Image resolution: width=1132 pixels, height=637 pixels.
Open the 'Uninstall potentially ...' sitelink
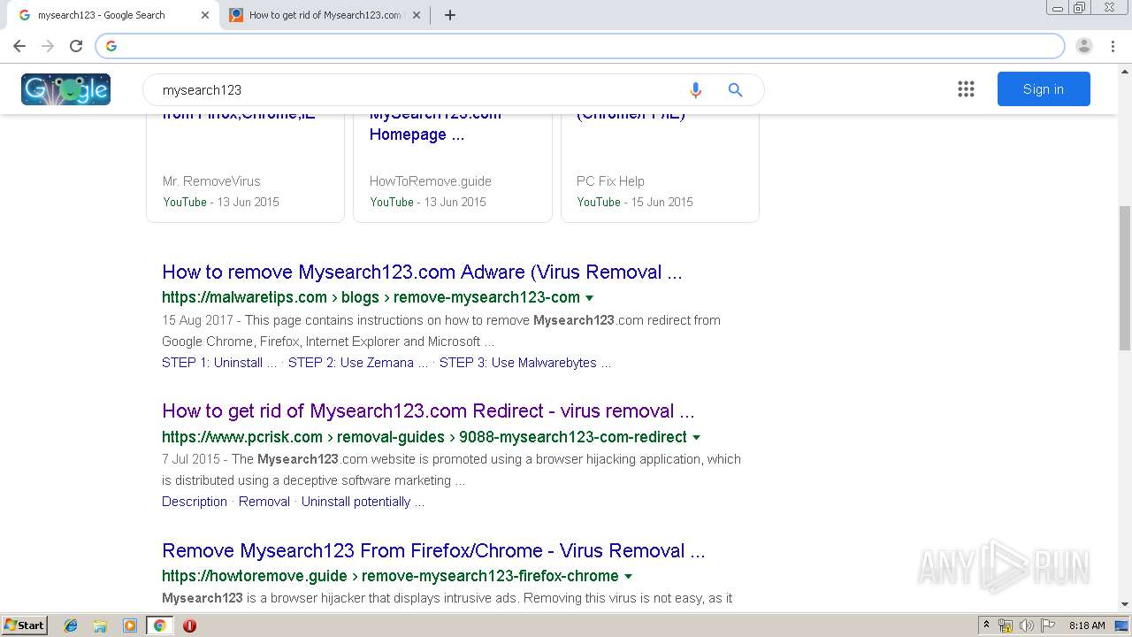click(363, 502)
